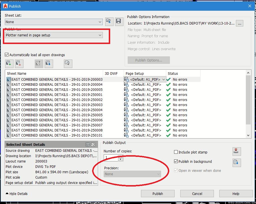Browse the publish Location with the ellipsis button

(x=239, y=24)
